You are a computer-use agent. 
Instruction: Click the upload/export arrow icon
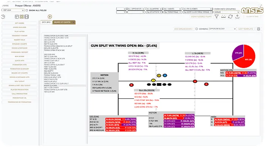237,17
